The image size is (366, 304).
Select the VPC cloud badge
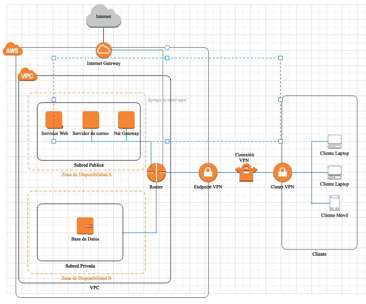27,75
